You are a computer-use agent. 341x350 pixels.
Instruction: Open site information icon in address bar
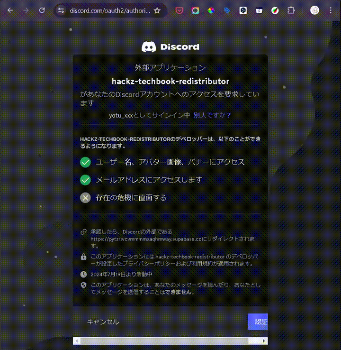[x=61, y=10]
